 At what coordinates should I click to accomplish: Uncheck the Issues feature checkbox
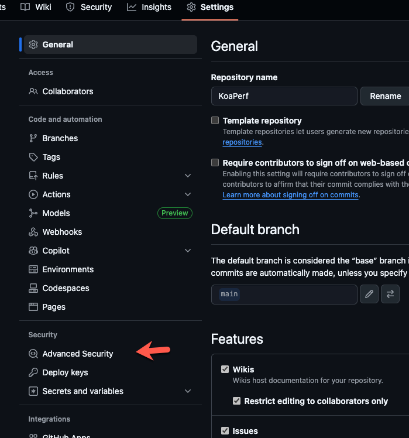(225, 431)
